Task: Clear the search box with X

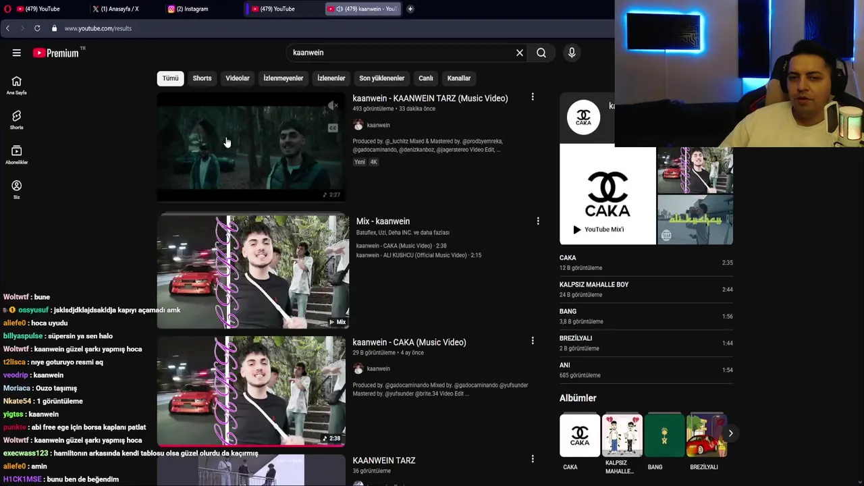Action: tap(520, 53)
